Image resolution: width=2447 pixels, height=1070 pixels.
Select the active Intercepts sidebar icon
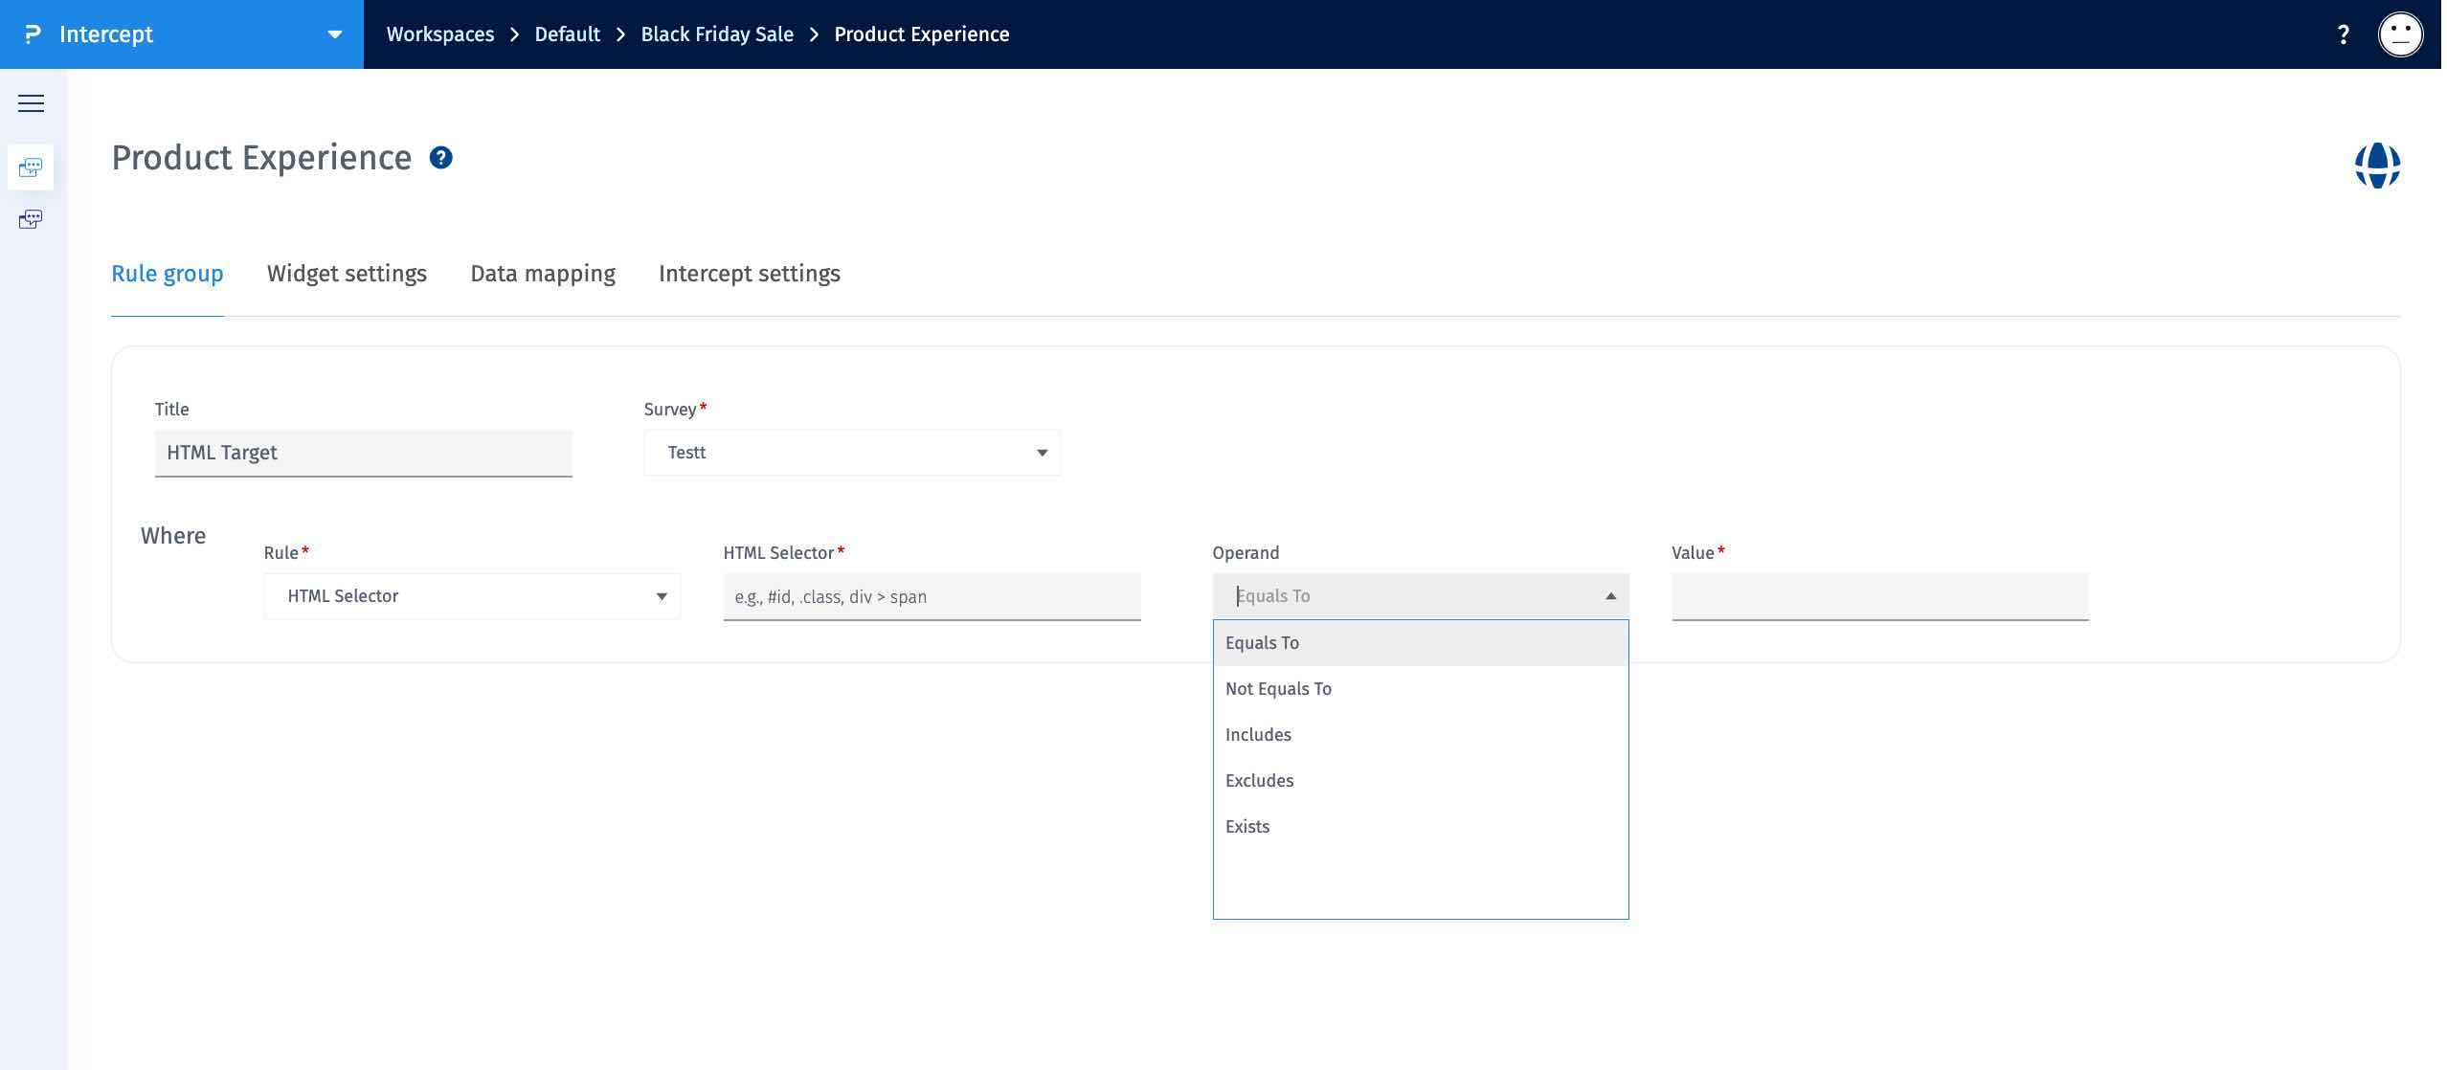pos(32,167)
